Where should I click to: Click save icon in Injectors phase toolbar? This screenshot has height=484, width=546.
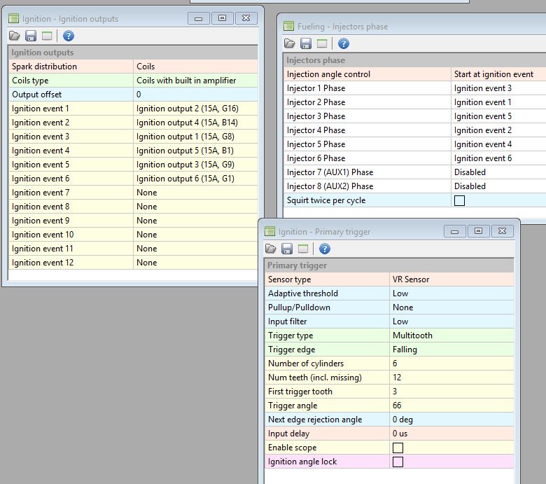(306, 44)
